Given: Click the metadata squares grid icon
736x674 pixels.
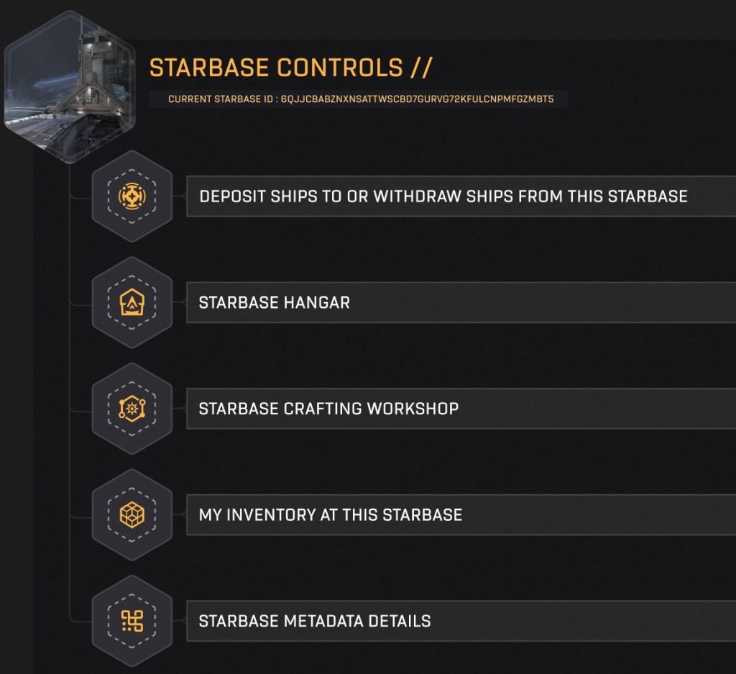Looking at the screenshot, I should pyautogui.click(x=132, y=619).
